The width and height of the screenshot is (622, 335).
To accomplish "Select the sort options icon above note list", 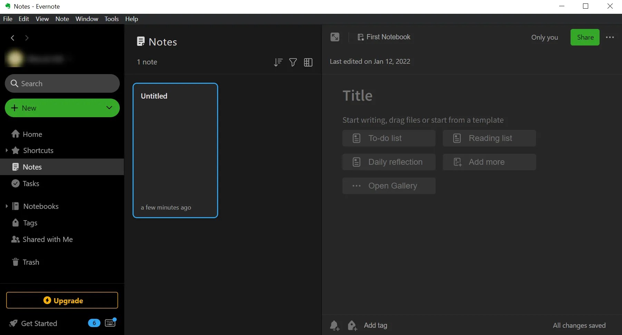I will click(x=278, y=62).
